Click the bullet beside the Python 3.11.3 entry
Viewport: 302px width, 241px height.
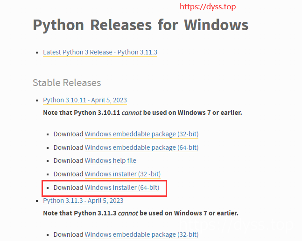(x=37, y=201)
